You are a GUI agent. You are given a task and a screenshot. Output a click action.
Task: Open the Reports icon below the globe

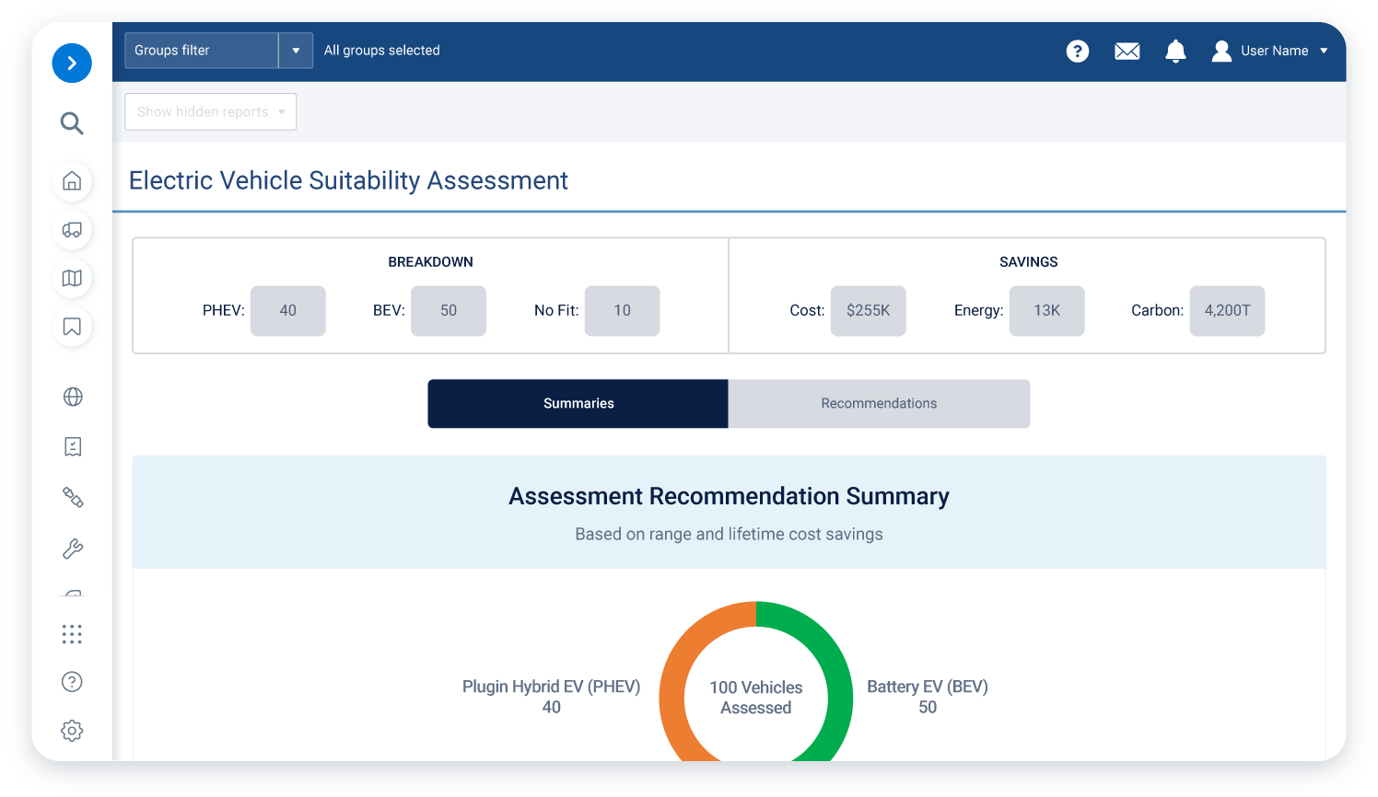[72, 446]
